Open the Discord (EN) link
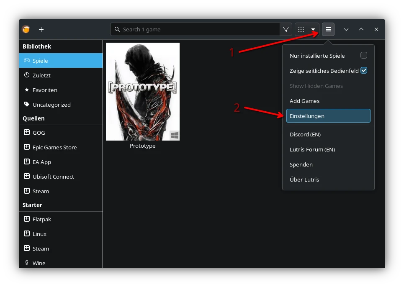 click(x=305, y=134)
